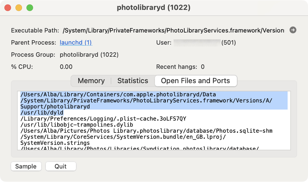
Task: Click the green zoom window button
Action: pos(30,8)
